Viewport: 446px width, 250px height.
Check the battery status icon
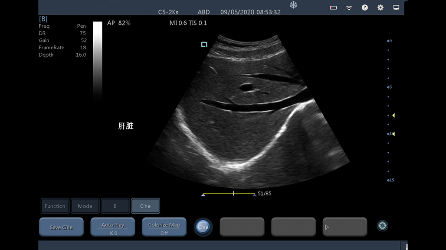coord(333,8)
